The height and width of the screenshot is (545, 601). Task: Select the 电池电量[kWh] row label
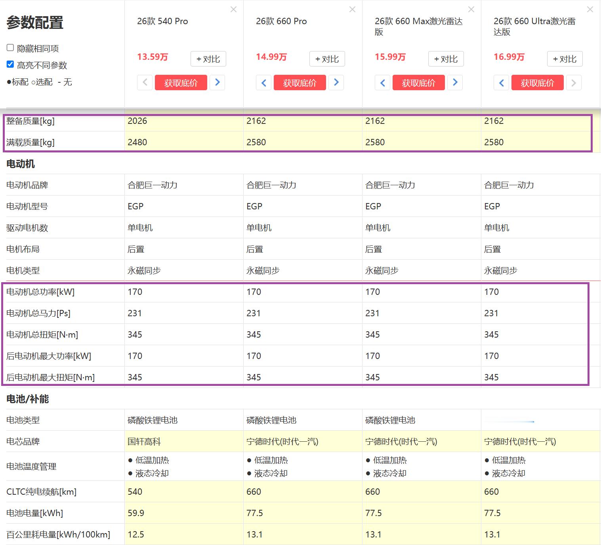tap(35, 513)
